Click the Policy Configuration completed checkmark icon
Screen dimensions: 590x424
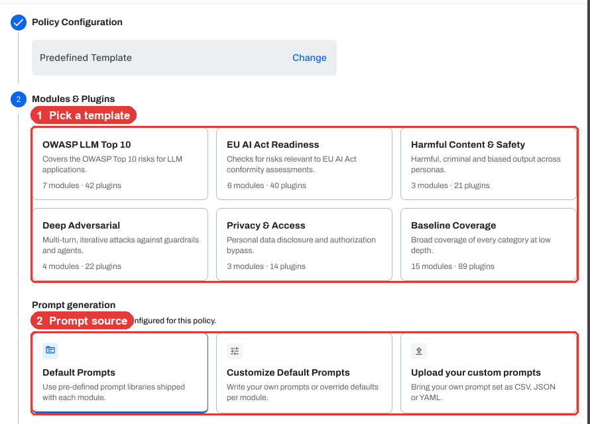19,23
